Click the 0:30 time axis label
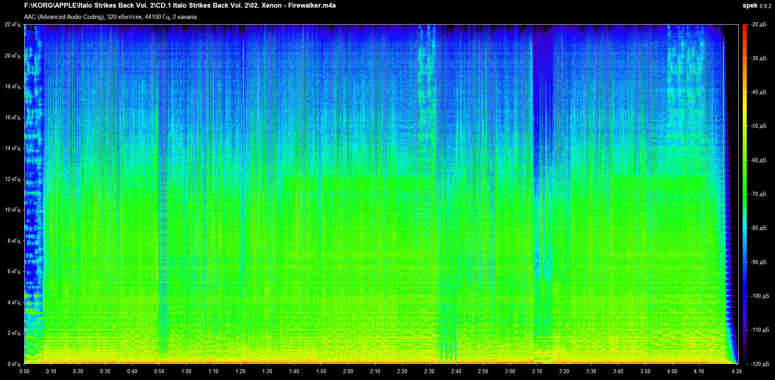775x380 pixels. [105, 371]
